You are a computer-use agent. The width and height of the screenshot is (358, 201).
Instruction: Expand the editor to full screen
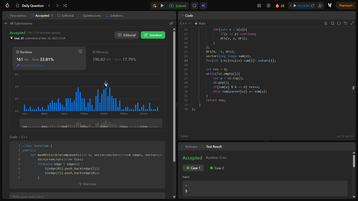[x=352, y=23]
